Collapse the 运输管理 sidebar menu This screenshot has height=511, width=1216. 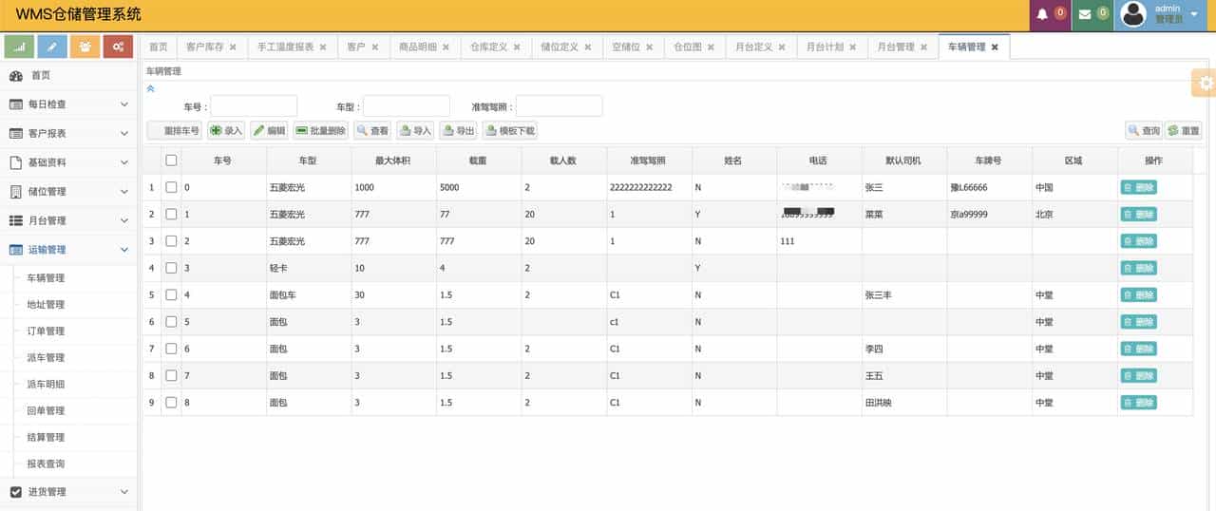click(x=68, y=250)
